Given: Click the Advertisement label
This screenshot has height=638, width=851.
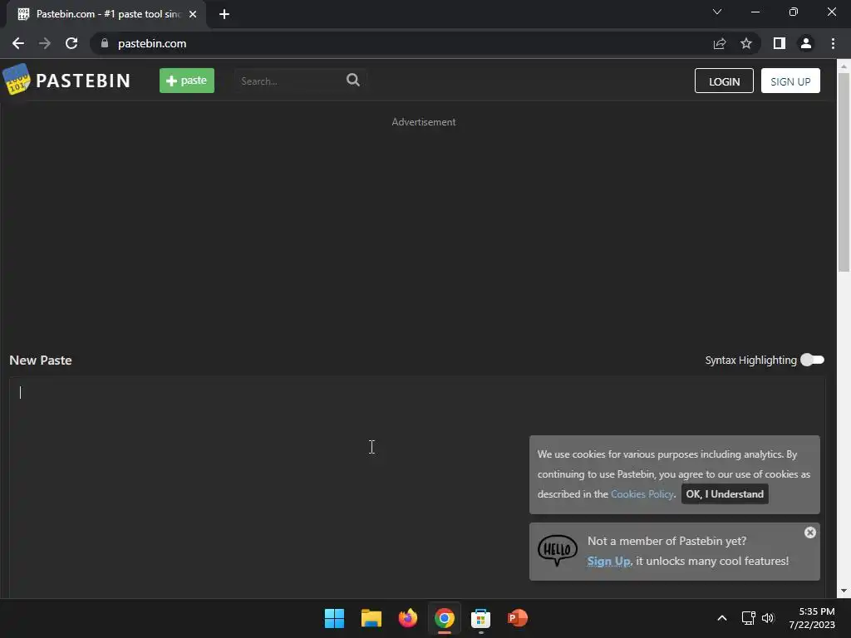Looking at the screenshot, I should coord(424,122).
